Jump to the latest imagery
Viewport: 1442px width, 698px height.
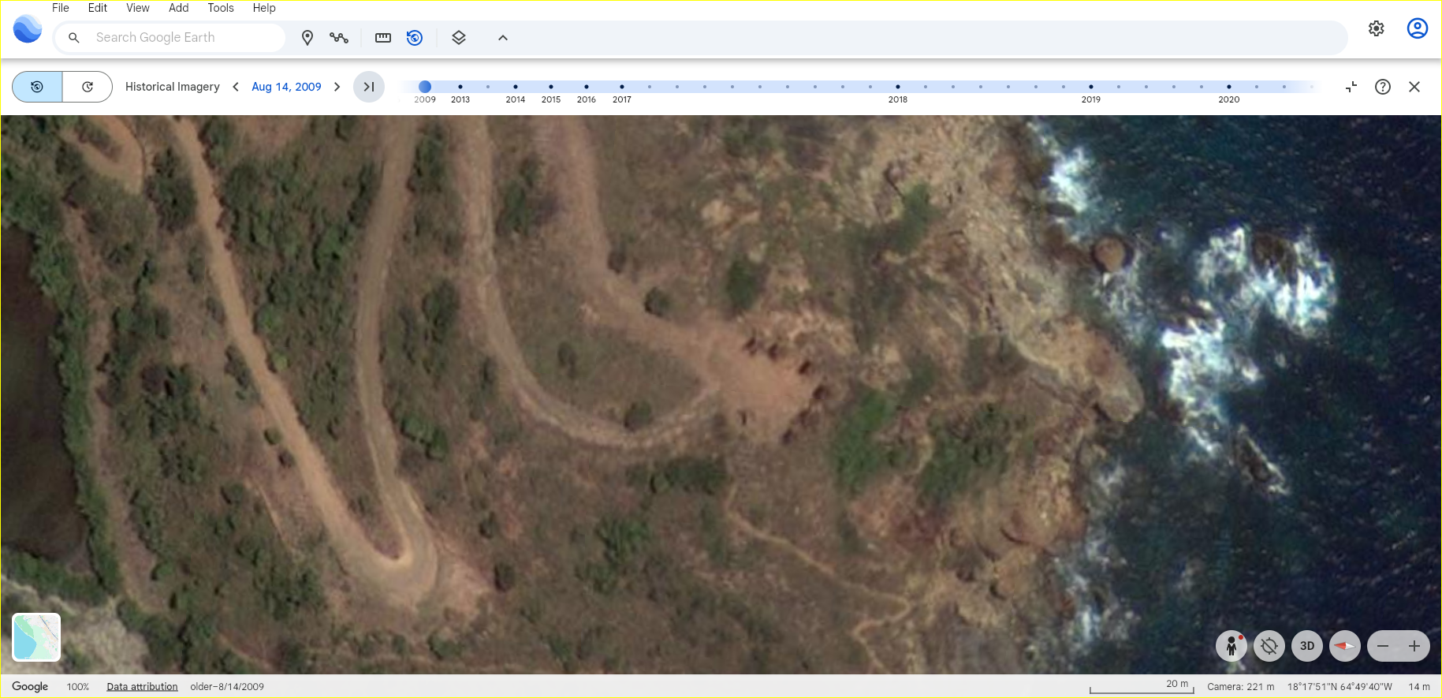click(x=369, y=87)
